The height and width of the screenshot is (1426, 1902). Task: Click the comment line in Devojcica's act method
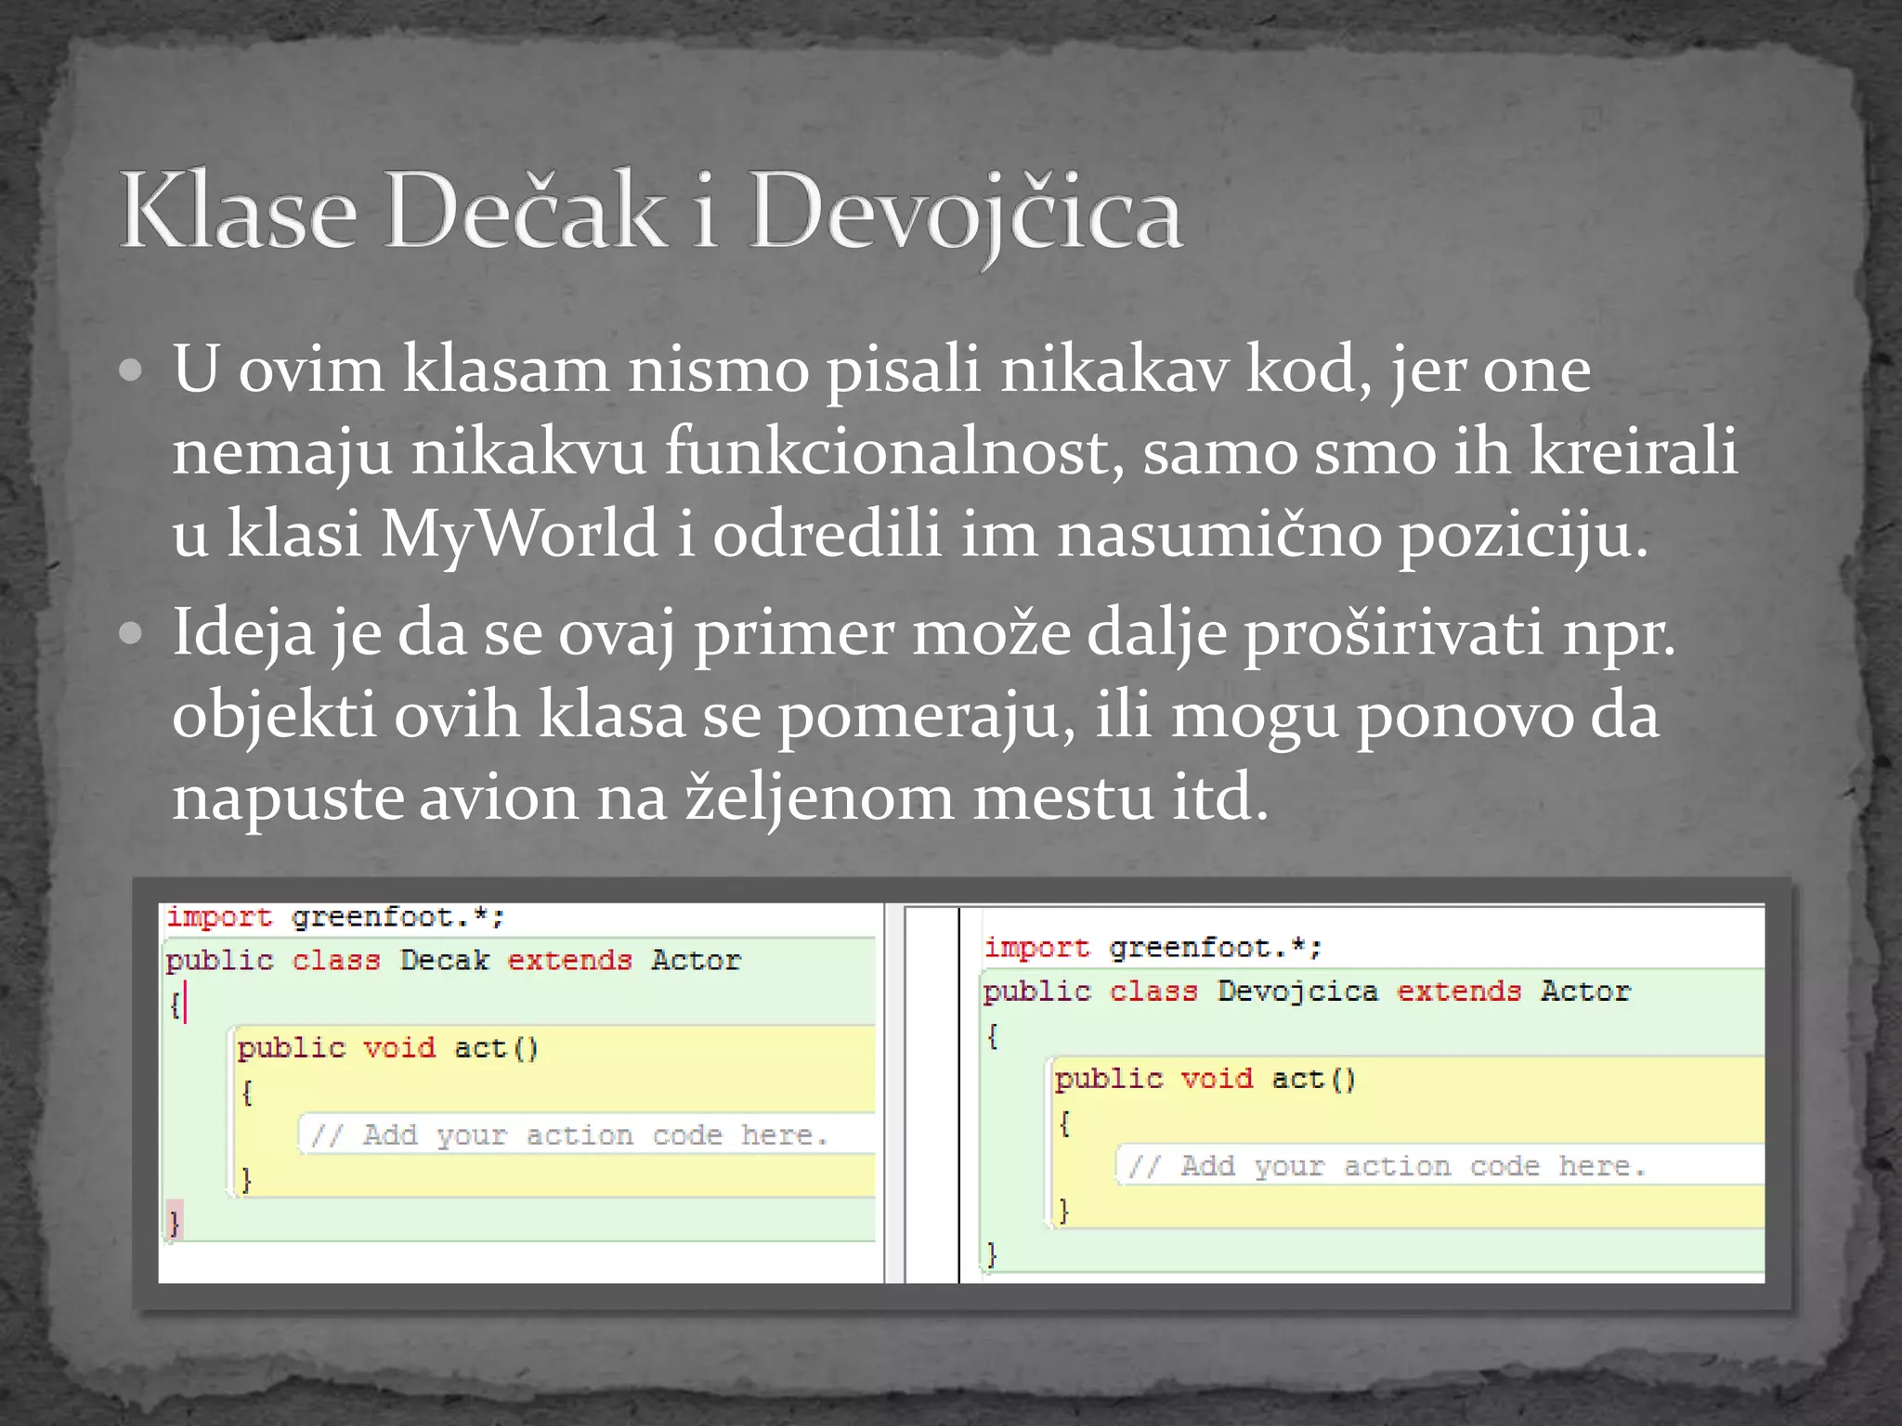click(x=1386, y=1167)
